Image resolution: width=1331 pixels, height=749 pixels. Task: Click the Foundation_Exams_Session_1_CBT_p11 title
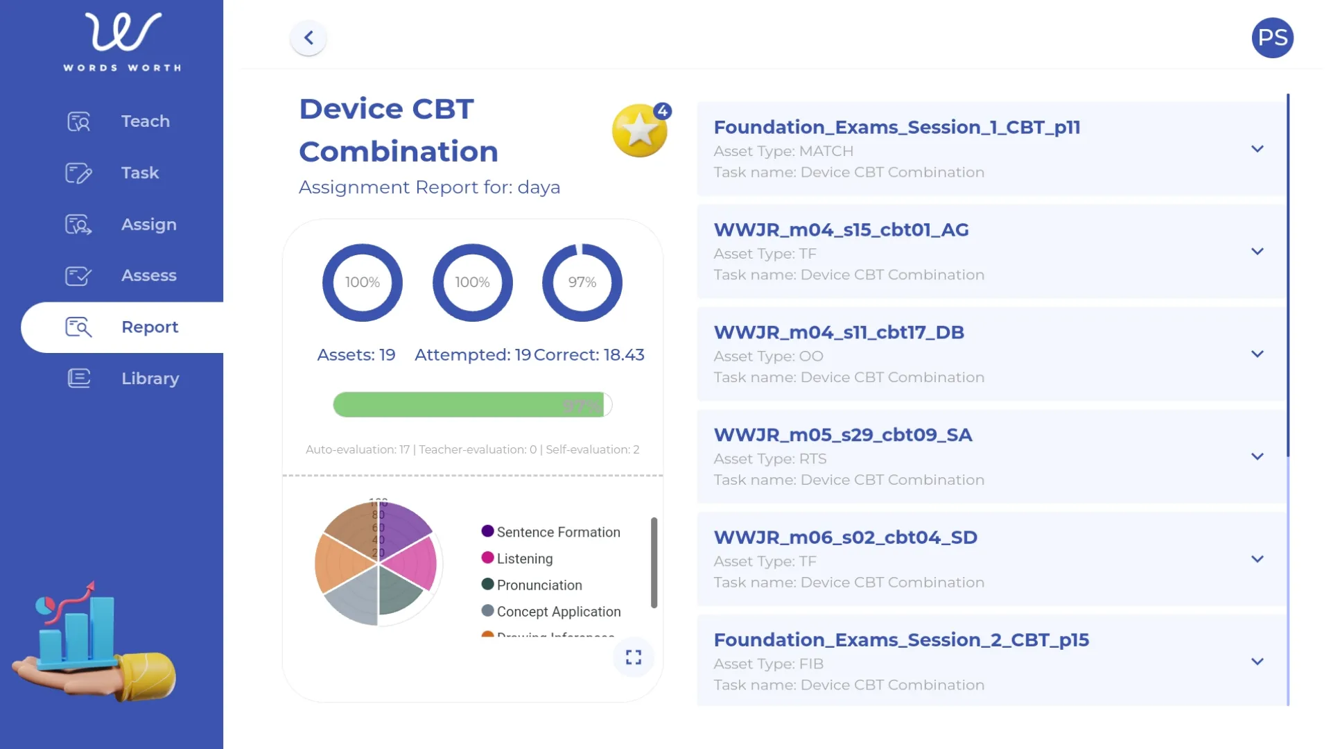897,127
